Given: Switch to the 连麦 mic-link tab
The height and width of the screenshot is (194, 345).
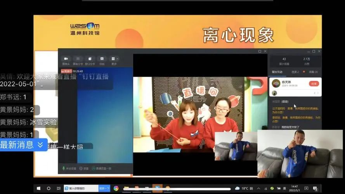Looking at the screenshot, I should click(295, 72).
